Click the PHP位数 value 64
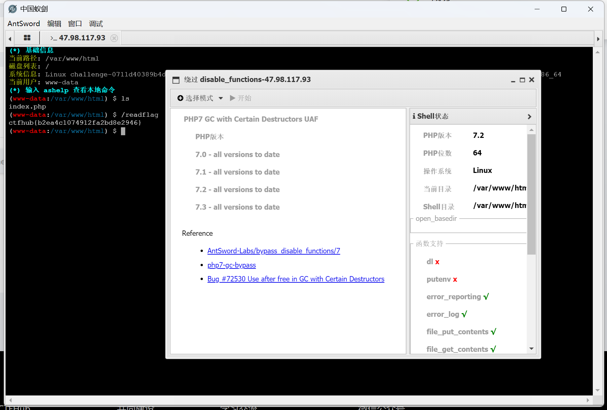 [477, 153]
